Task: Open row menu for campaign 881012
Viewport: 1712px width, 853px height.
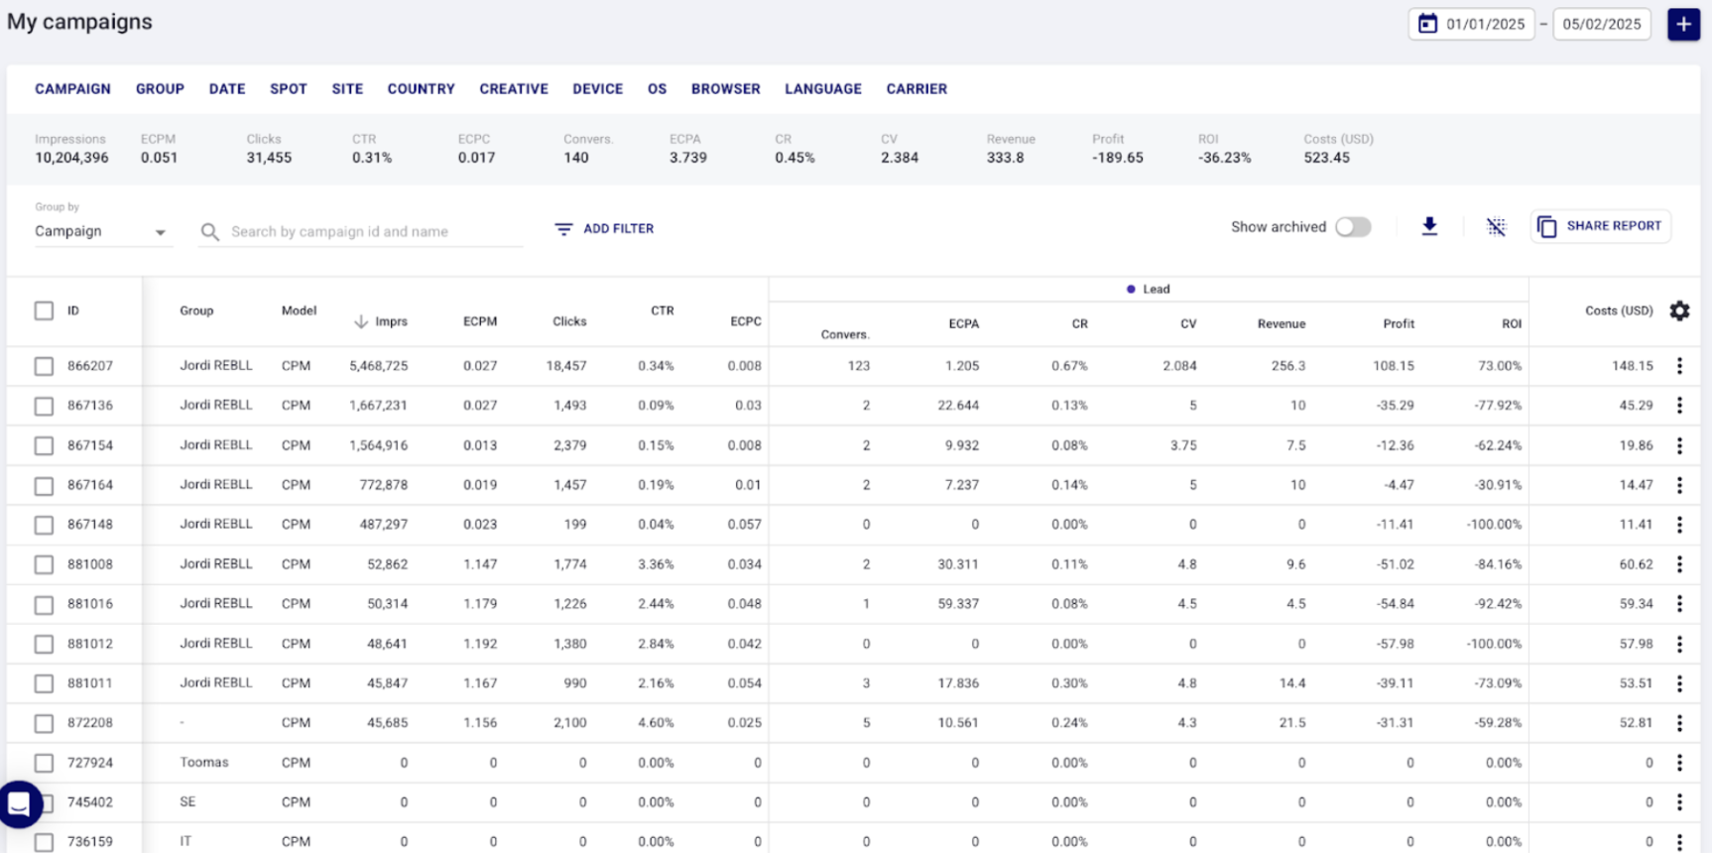Action: 1679,644
